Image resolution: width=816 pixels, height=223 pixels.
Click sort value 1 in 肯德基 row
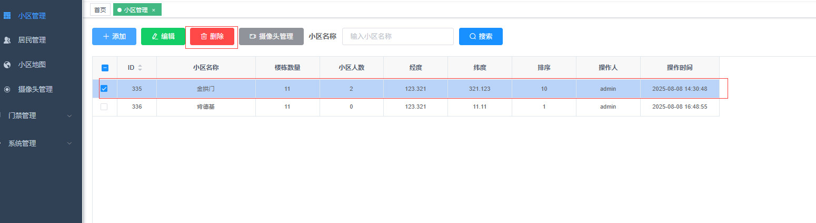point(544,107)
